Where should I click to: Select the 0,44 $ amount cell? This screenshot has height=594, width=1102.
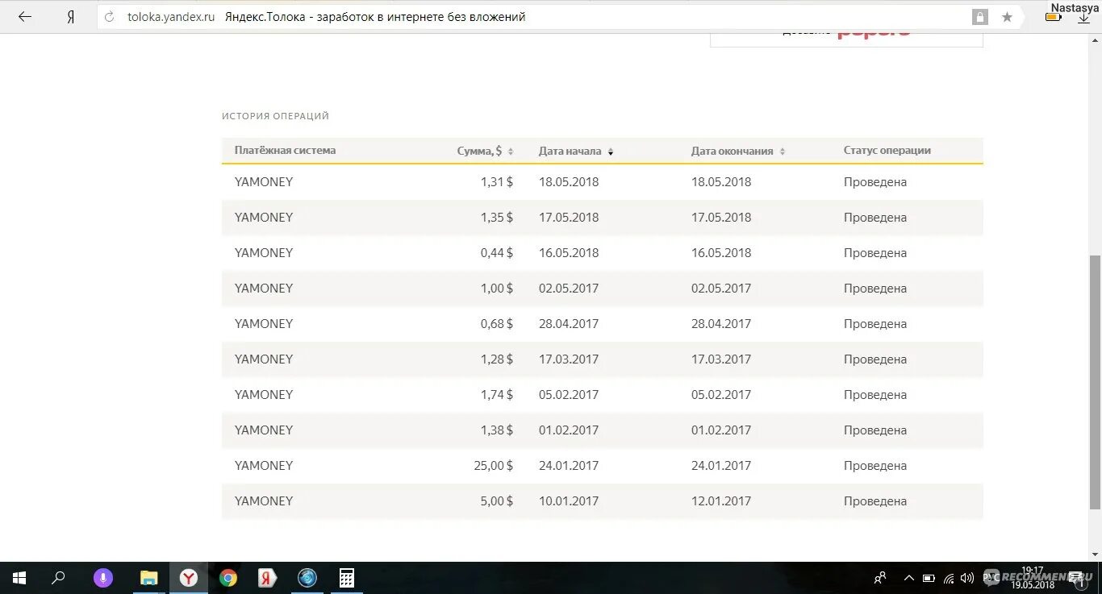497,253
